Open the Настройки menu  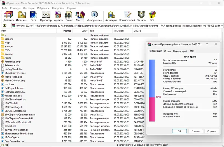(58, 8)
